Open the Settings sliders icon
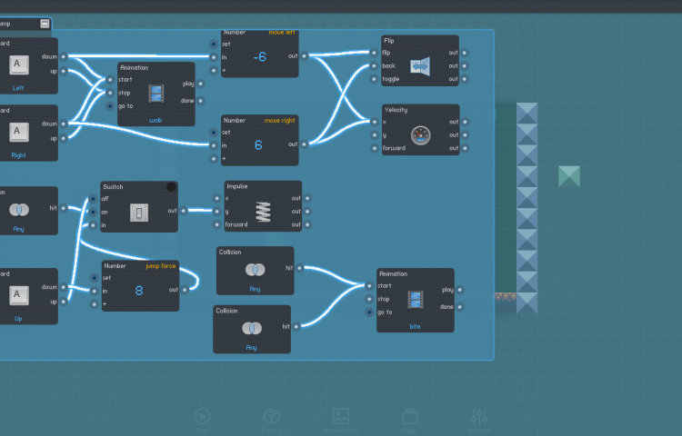Screen dimensions: 682x436 [479, 416]
